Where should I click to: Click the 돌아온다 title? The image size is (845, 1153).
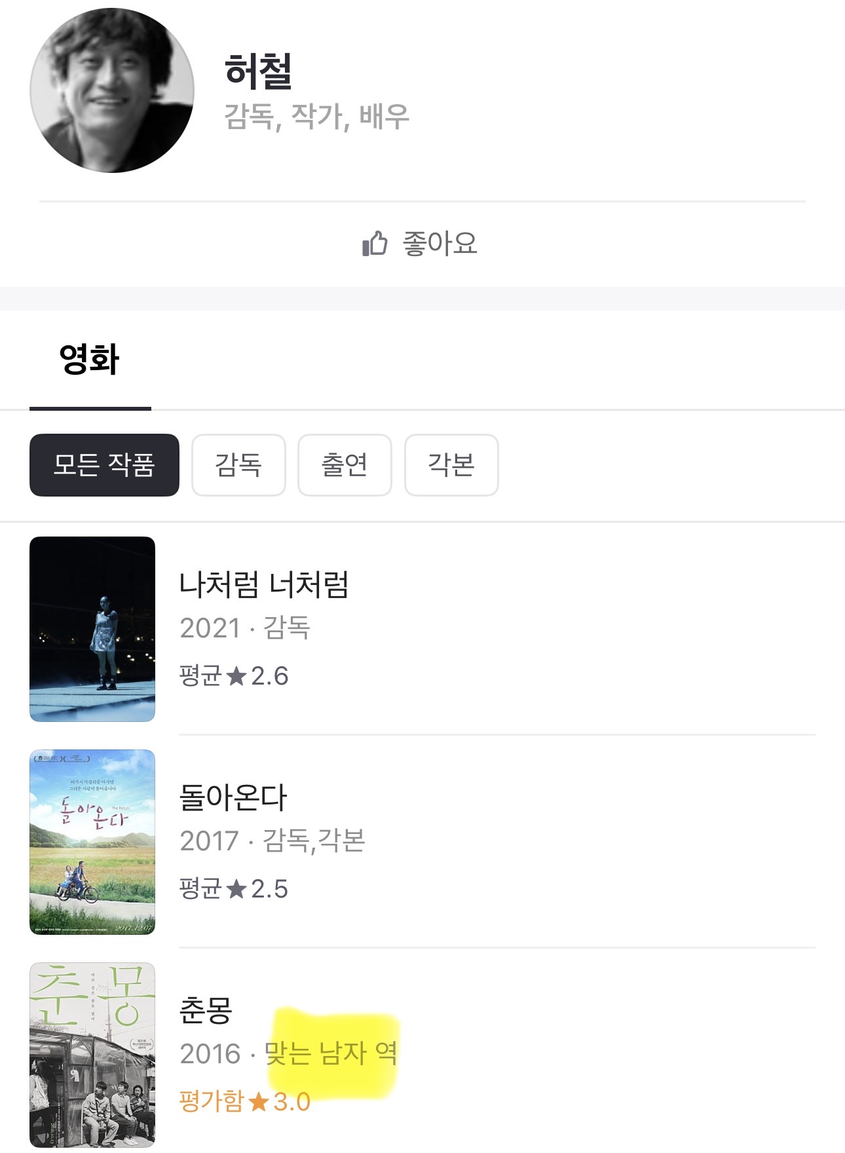[x=233, y=797]
